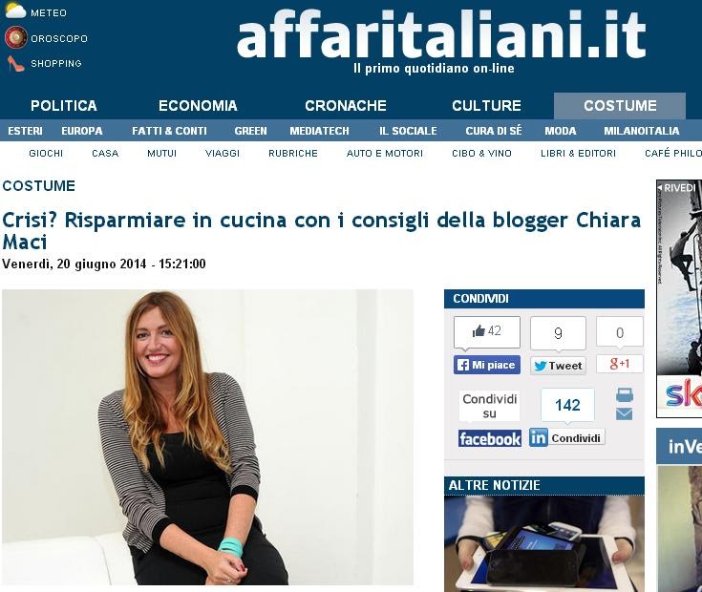Click the printer icon to print the article
This screenshot has width=702, height=592.
[625, 395]
